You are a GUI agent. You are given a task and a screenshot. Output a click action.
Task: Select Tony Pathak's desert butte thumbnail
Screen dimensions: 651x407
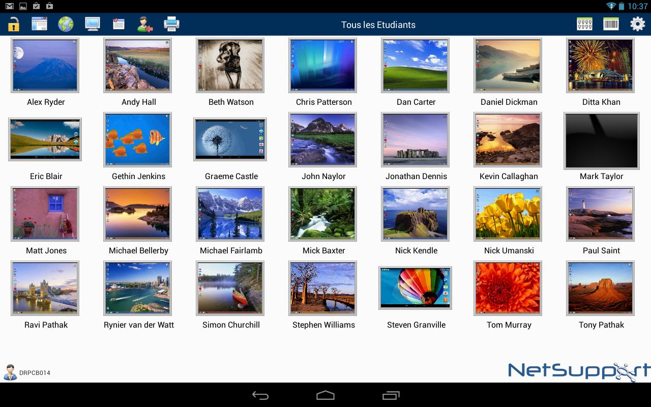600,288
